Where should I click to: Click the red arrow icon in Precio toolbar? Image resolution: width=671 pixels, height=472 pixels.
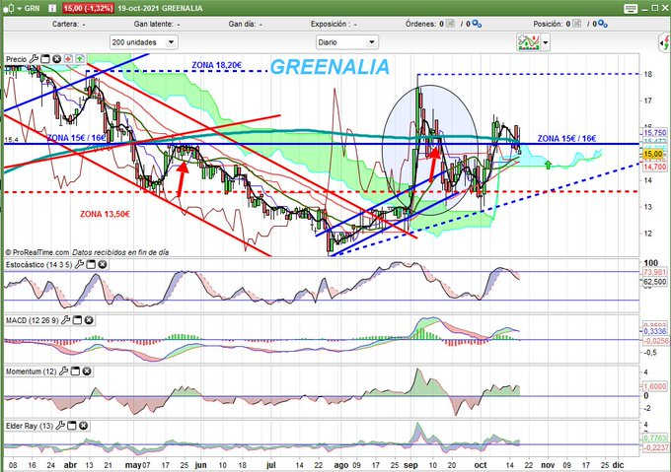click(68, 59)
